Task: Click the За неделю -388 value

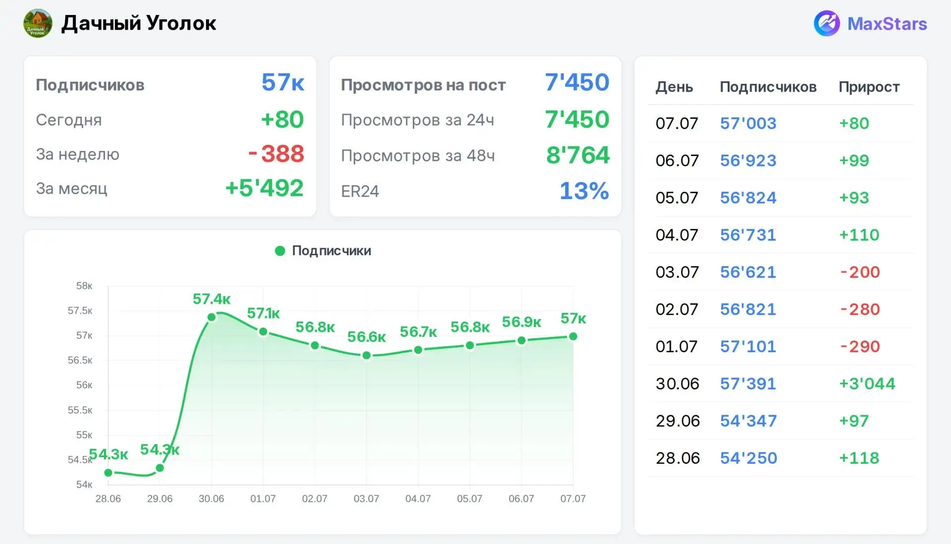Action: coord(276,154)
